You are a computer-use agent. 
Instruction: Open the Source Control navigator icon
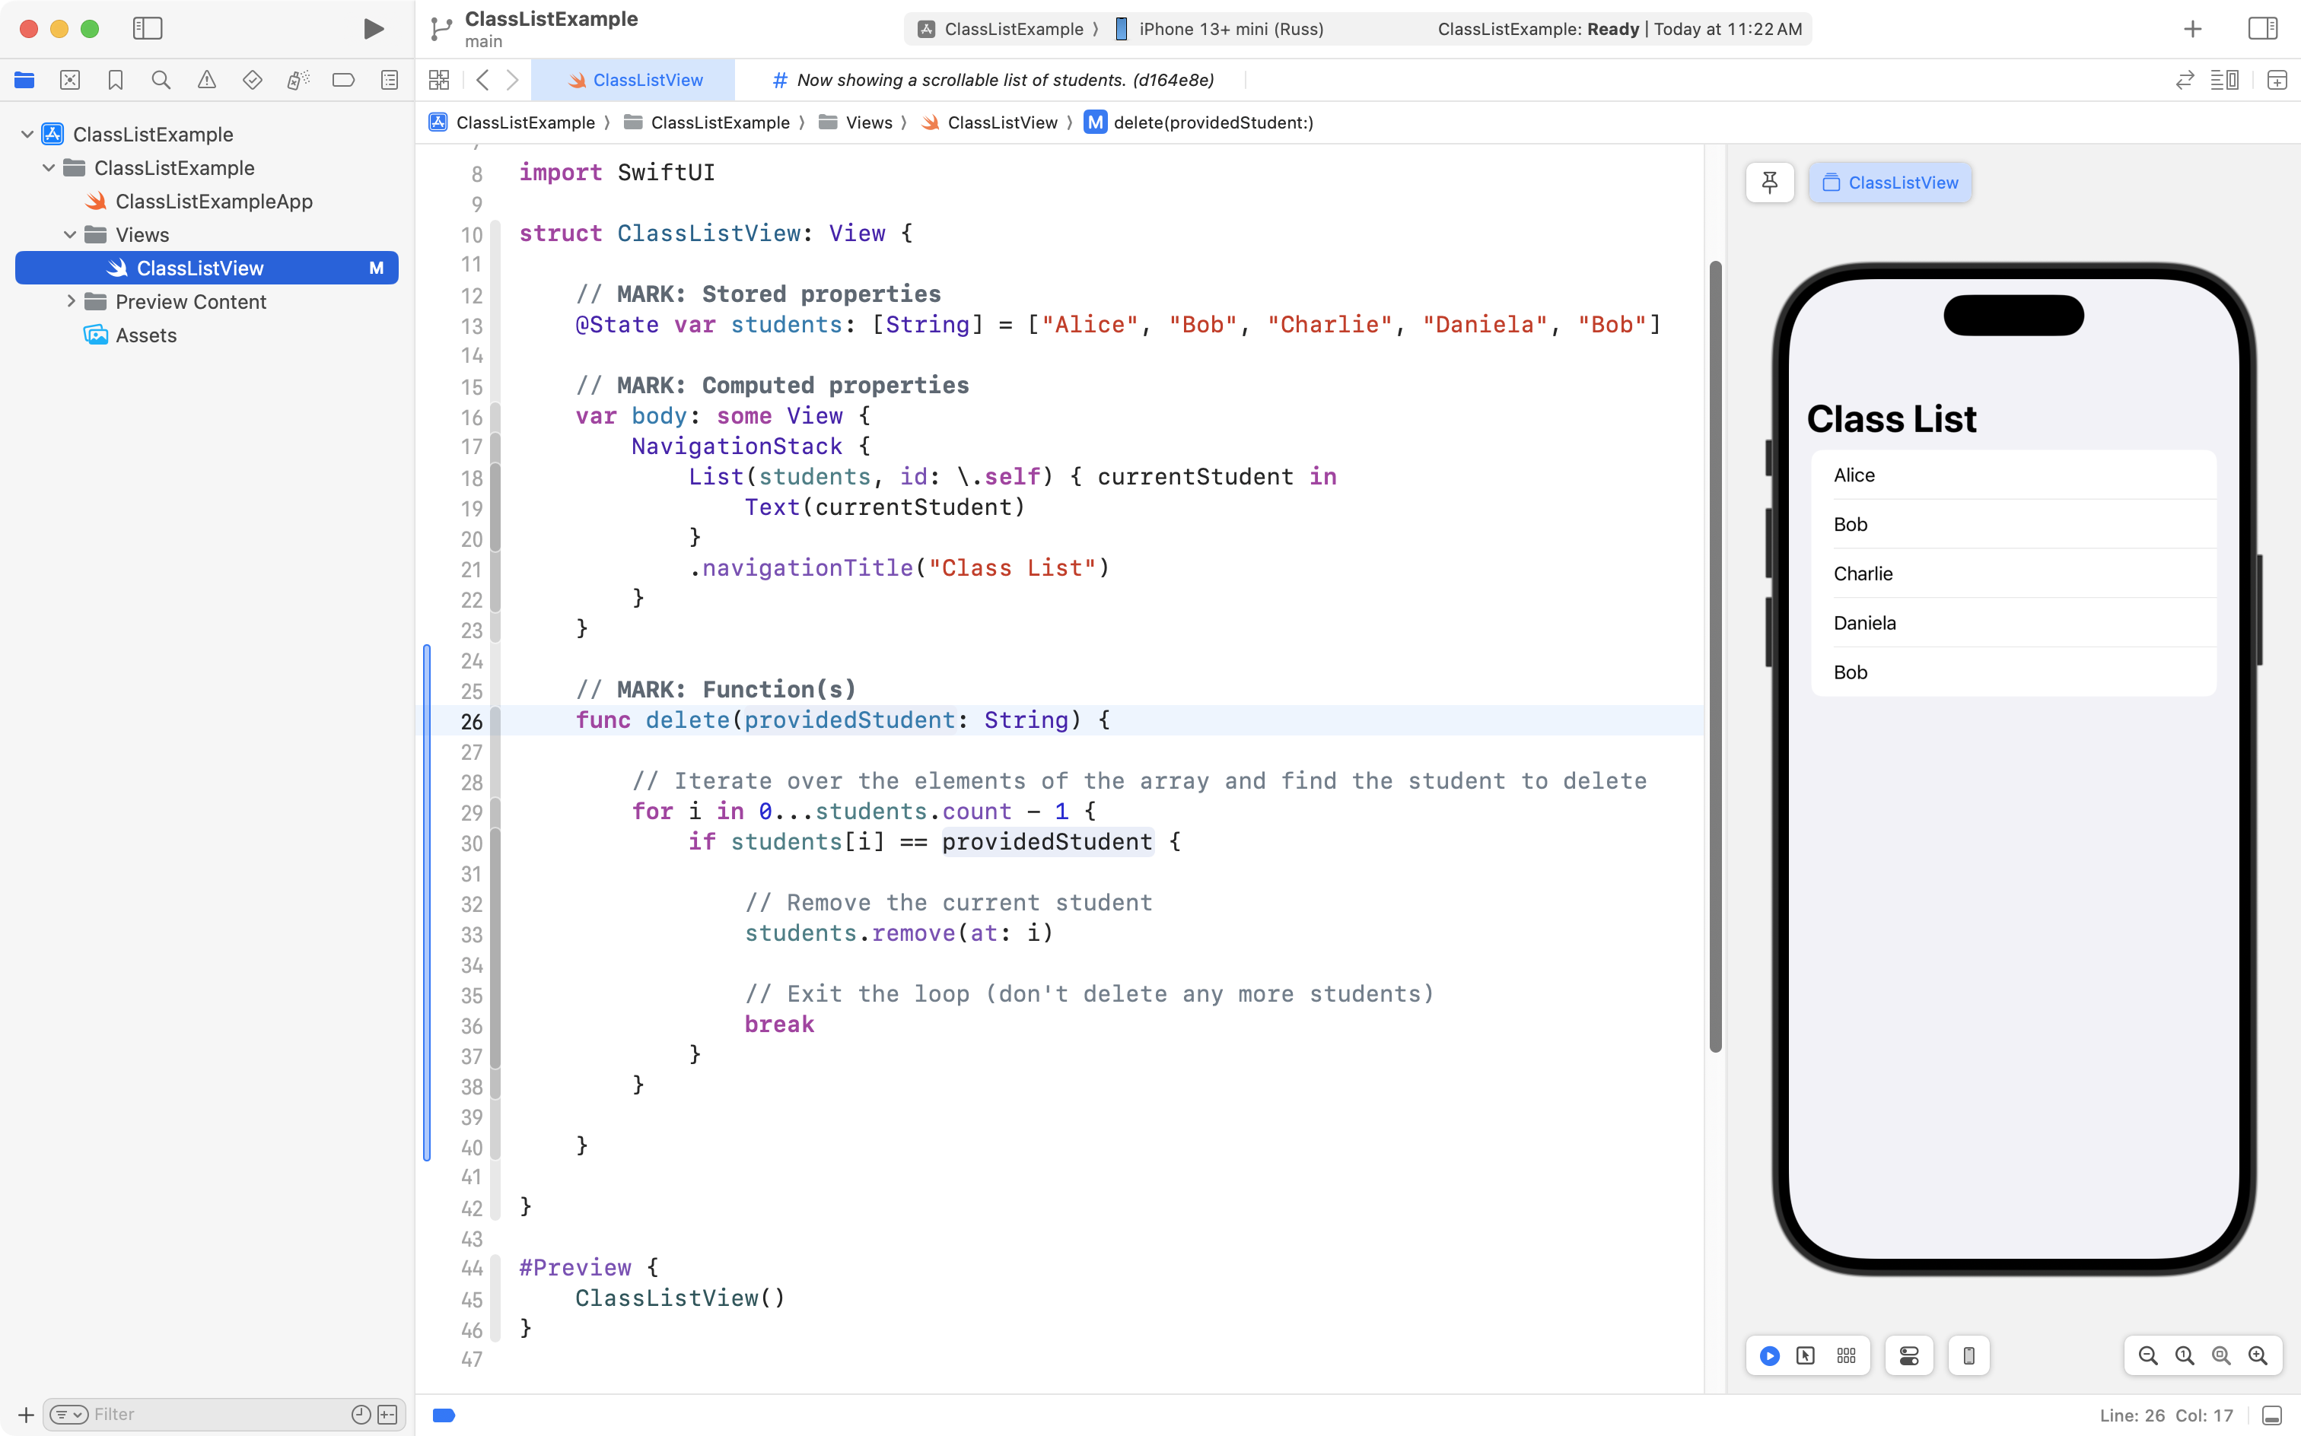pyautogui.click(x=70, y=80)
